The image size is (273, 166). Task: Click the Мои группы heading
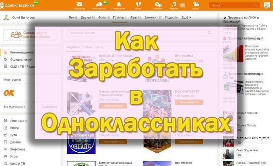[x=12, y=80]
